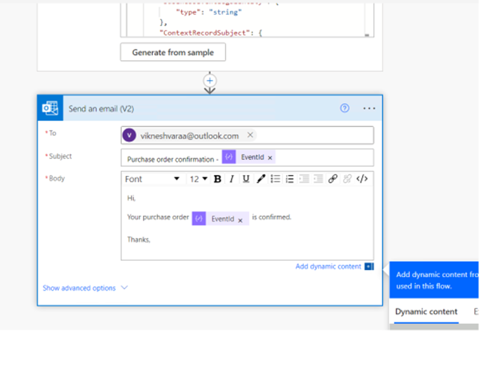Toggle underline formatting
Viewport: 498px width, 384px height.
[246, 179]
